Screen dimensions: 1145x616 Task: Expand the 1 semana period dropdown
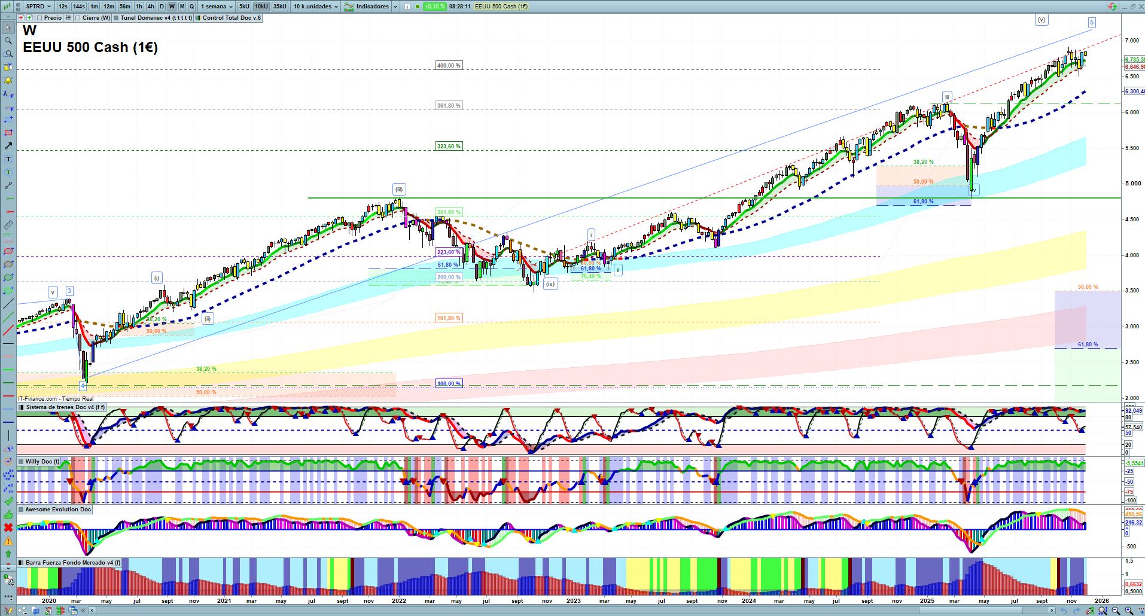coord(217,7)
